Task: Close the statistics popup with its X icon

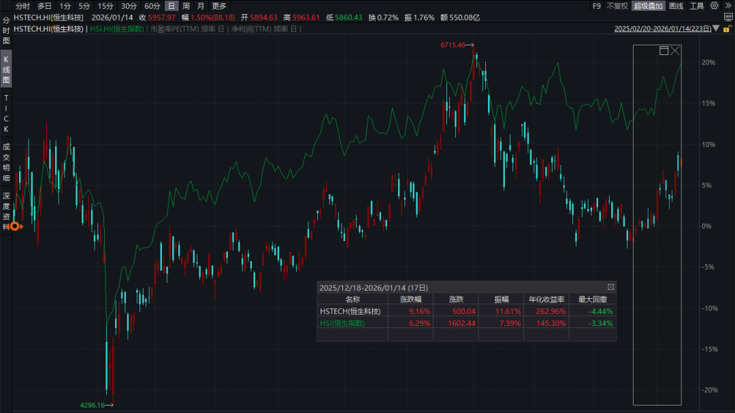Action: point(610,287)
